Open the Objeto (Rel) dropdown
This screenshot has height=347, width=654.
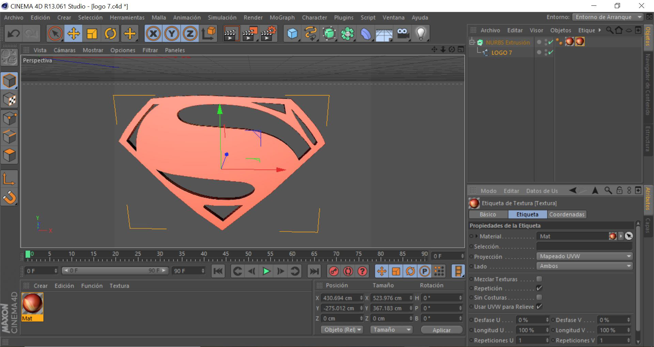tap(342, 330)
